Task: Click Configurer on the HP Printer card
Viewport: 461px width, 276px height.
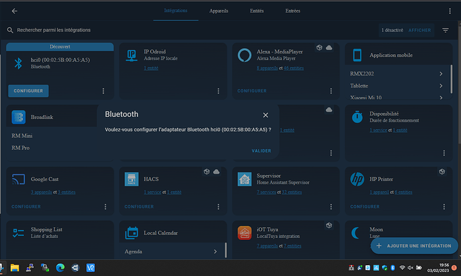Action: [x=365, y=206]
